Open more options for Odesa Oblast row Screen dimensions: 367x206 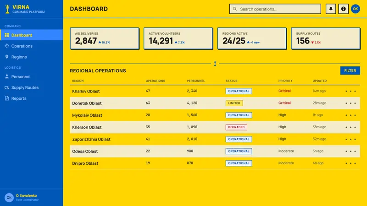click(350, 151)
